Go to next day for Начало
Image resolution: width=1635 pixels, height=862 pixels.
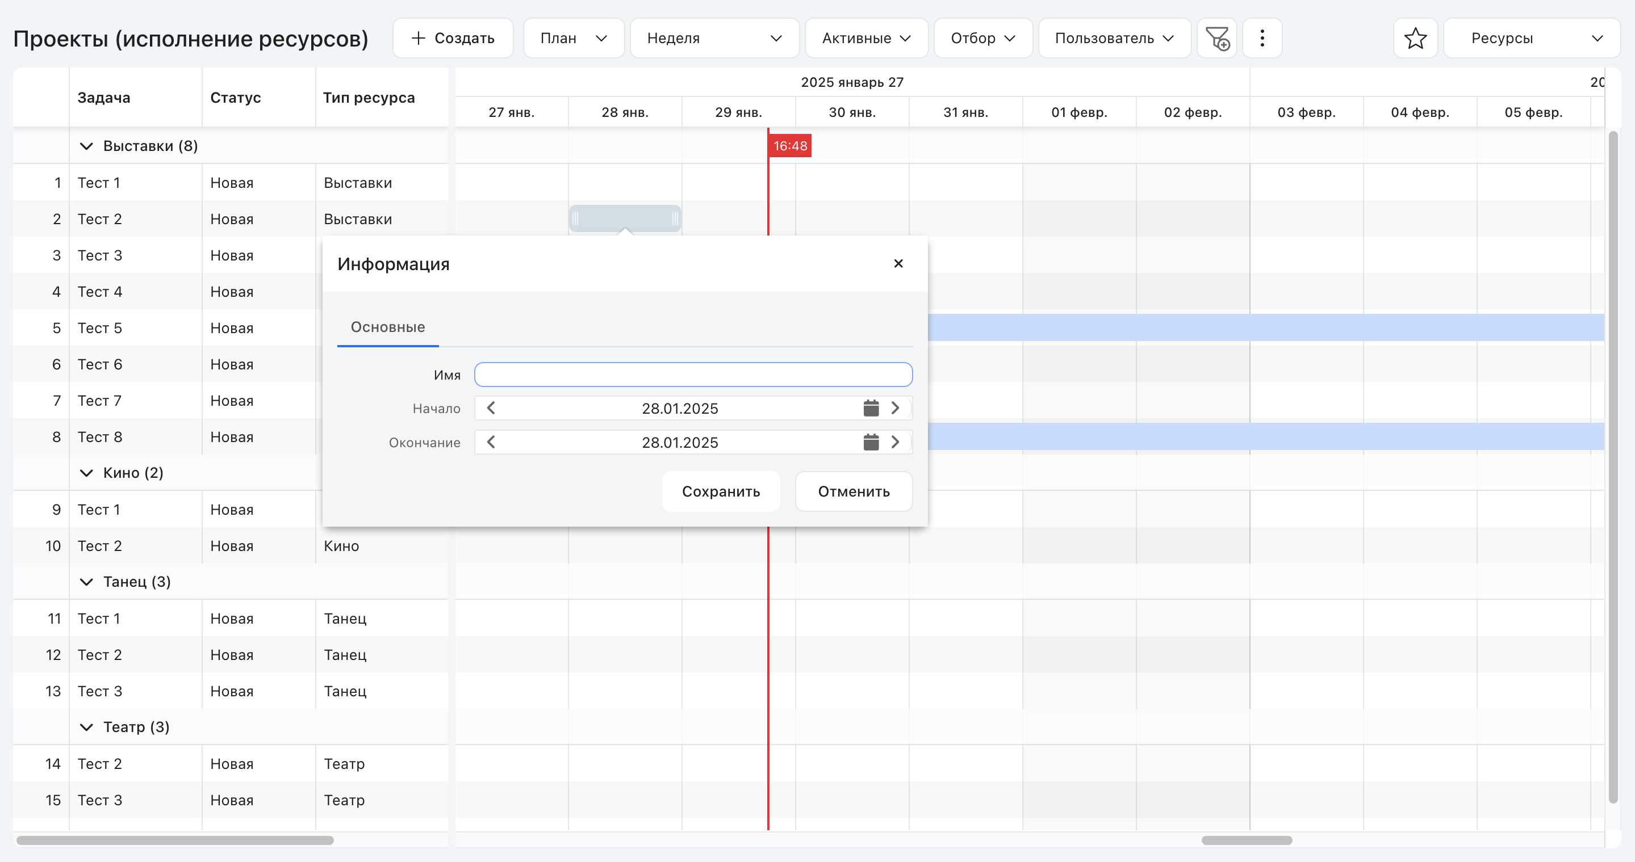[895, 409]
